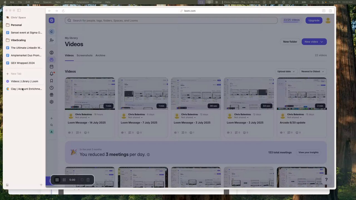The image size is (356, 200).
Task: Click New Tab in Arc sidebar
Action: pos(16,74)
